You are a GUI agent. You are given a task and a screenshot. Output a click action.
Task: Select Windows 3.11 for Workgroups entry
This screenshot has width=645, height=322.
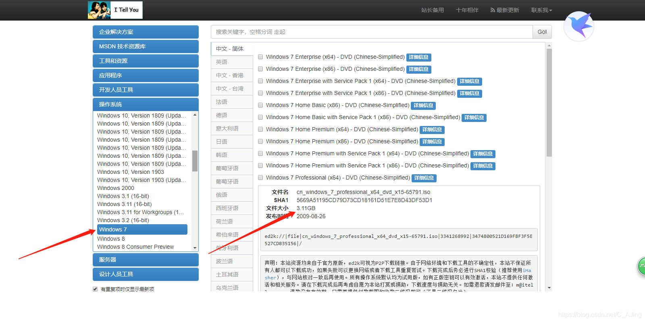click(140, 212)
